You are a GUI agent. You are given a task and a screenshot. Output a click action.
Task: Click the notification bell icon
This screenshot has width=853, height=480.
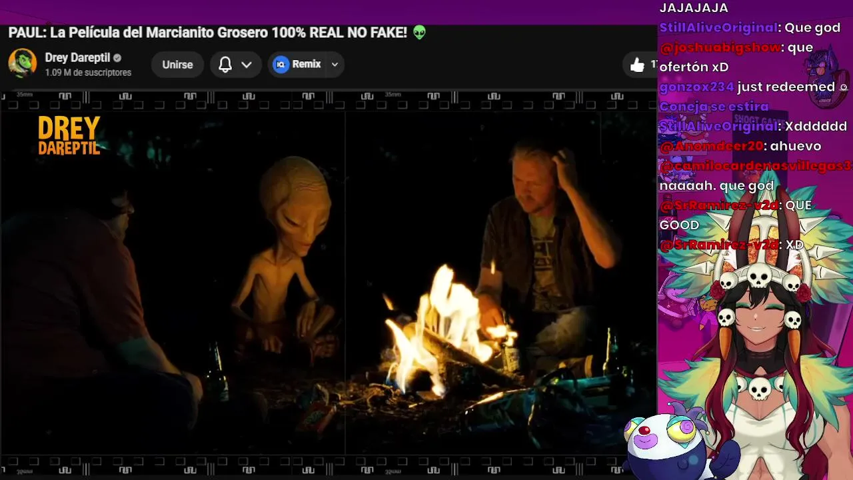click(x=225, y=65)
